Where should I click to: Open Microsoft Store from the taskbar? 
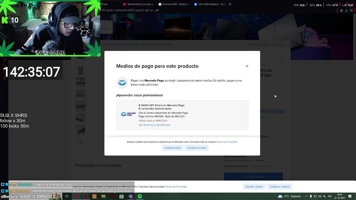click(x=122, y=196)
